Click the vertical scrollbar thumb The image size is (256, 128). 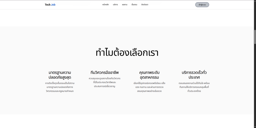click(255, 37)
